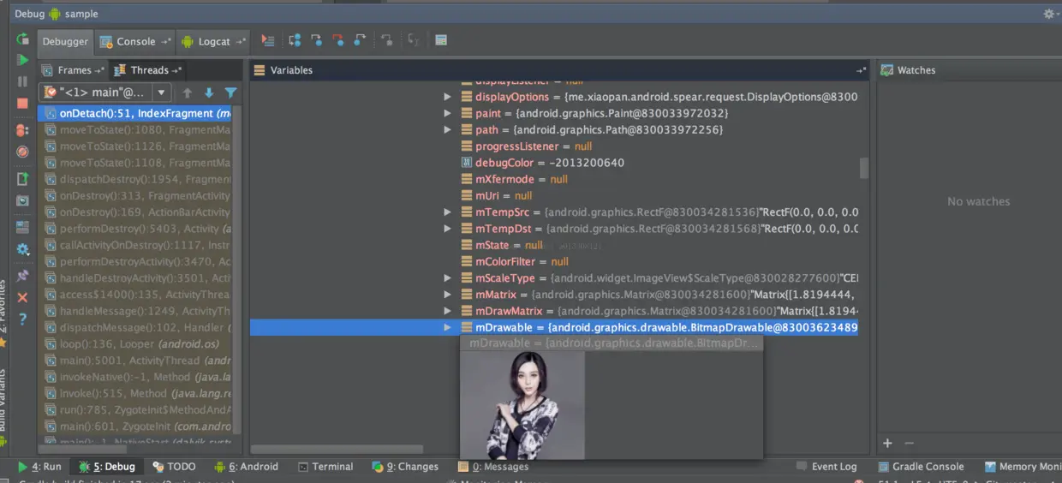
Task: Click the Step Over icon
Action: coord(295,40)
